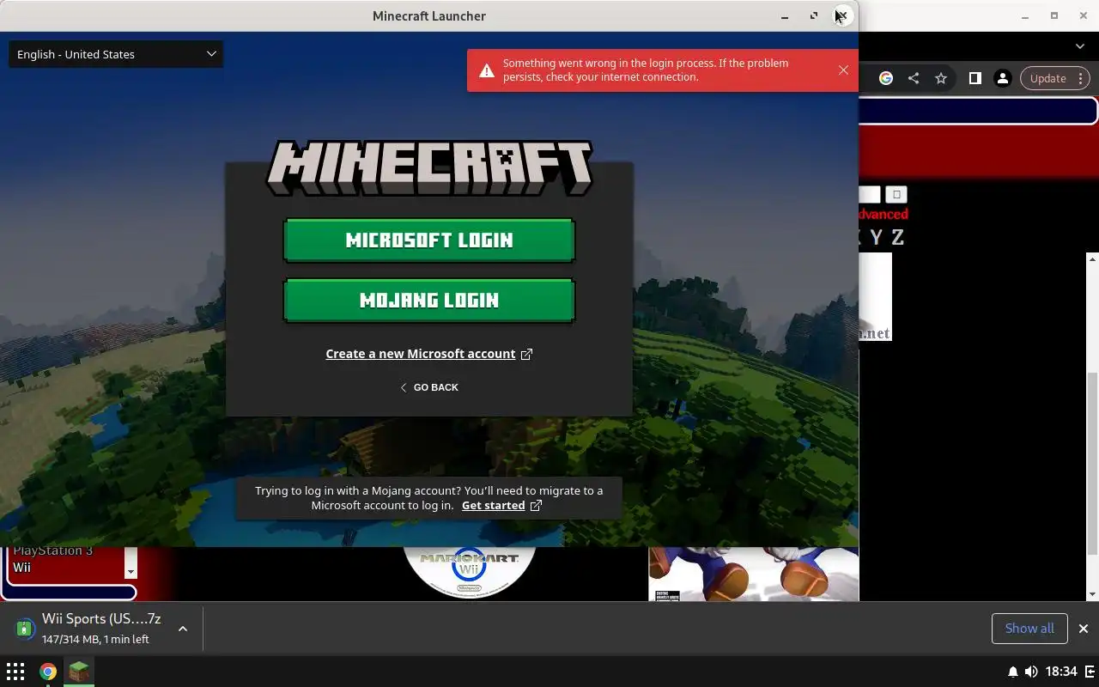The width and height of the screenshot is (1099, 687).
Task: Bookmark this page with the star icon
Action: (x=941, y=78)
